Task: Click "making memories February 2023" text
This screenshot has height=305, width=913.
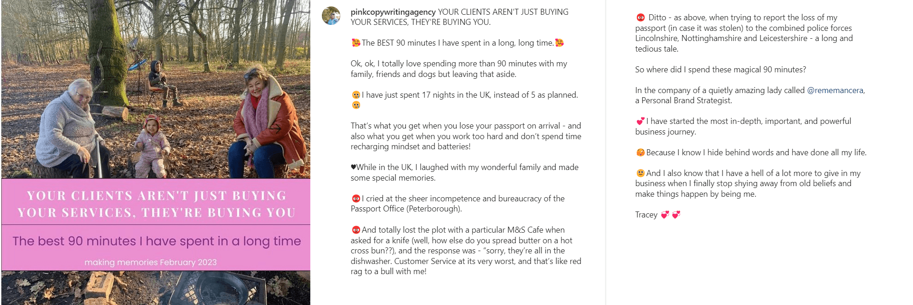Action: [x=150, y=262]
